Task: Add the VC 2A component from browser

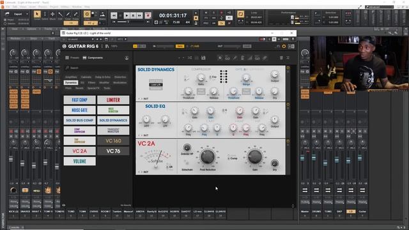Action: 79,151
